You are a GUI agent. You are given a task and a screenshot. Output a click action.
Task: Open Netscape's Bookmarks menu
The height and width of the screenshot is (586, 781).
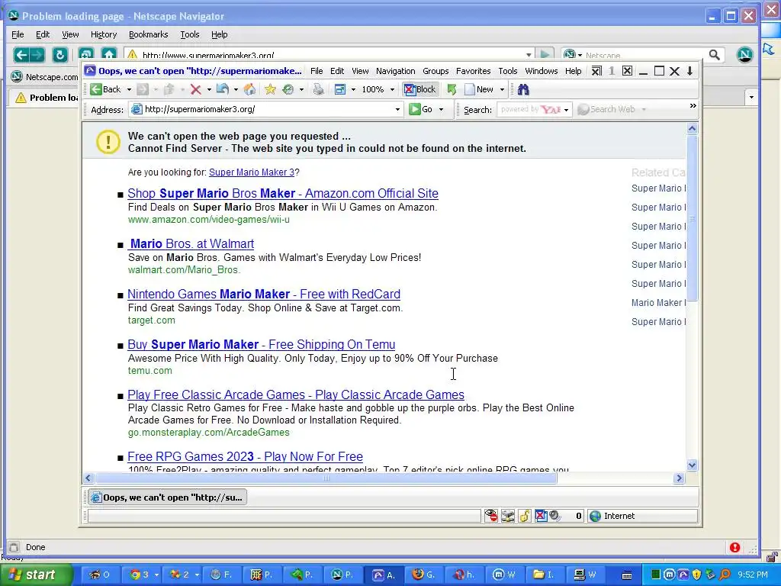click(149, 34)
